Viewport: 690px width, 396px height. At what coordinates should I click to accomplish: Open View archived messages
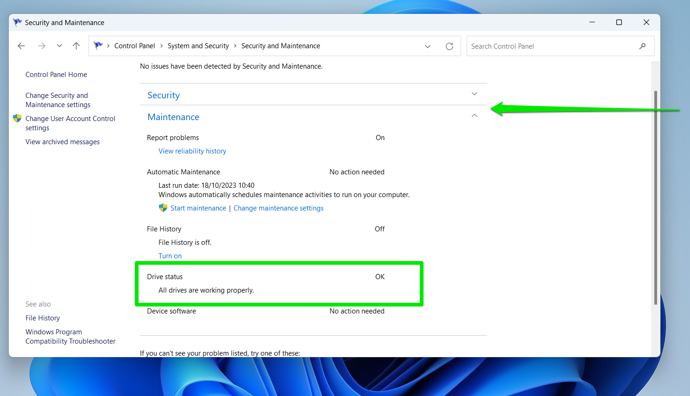[63, 142]
